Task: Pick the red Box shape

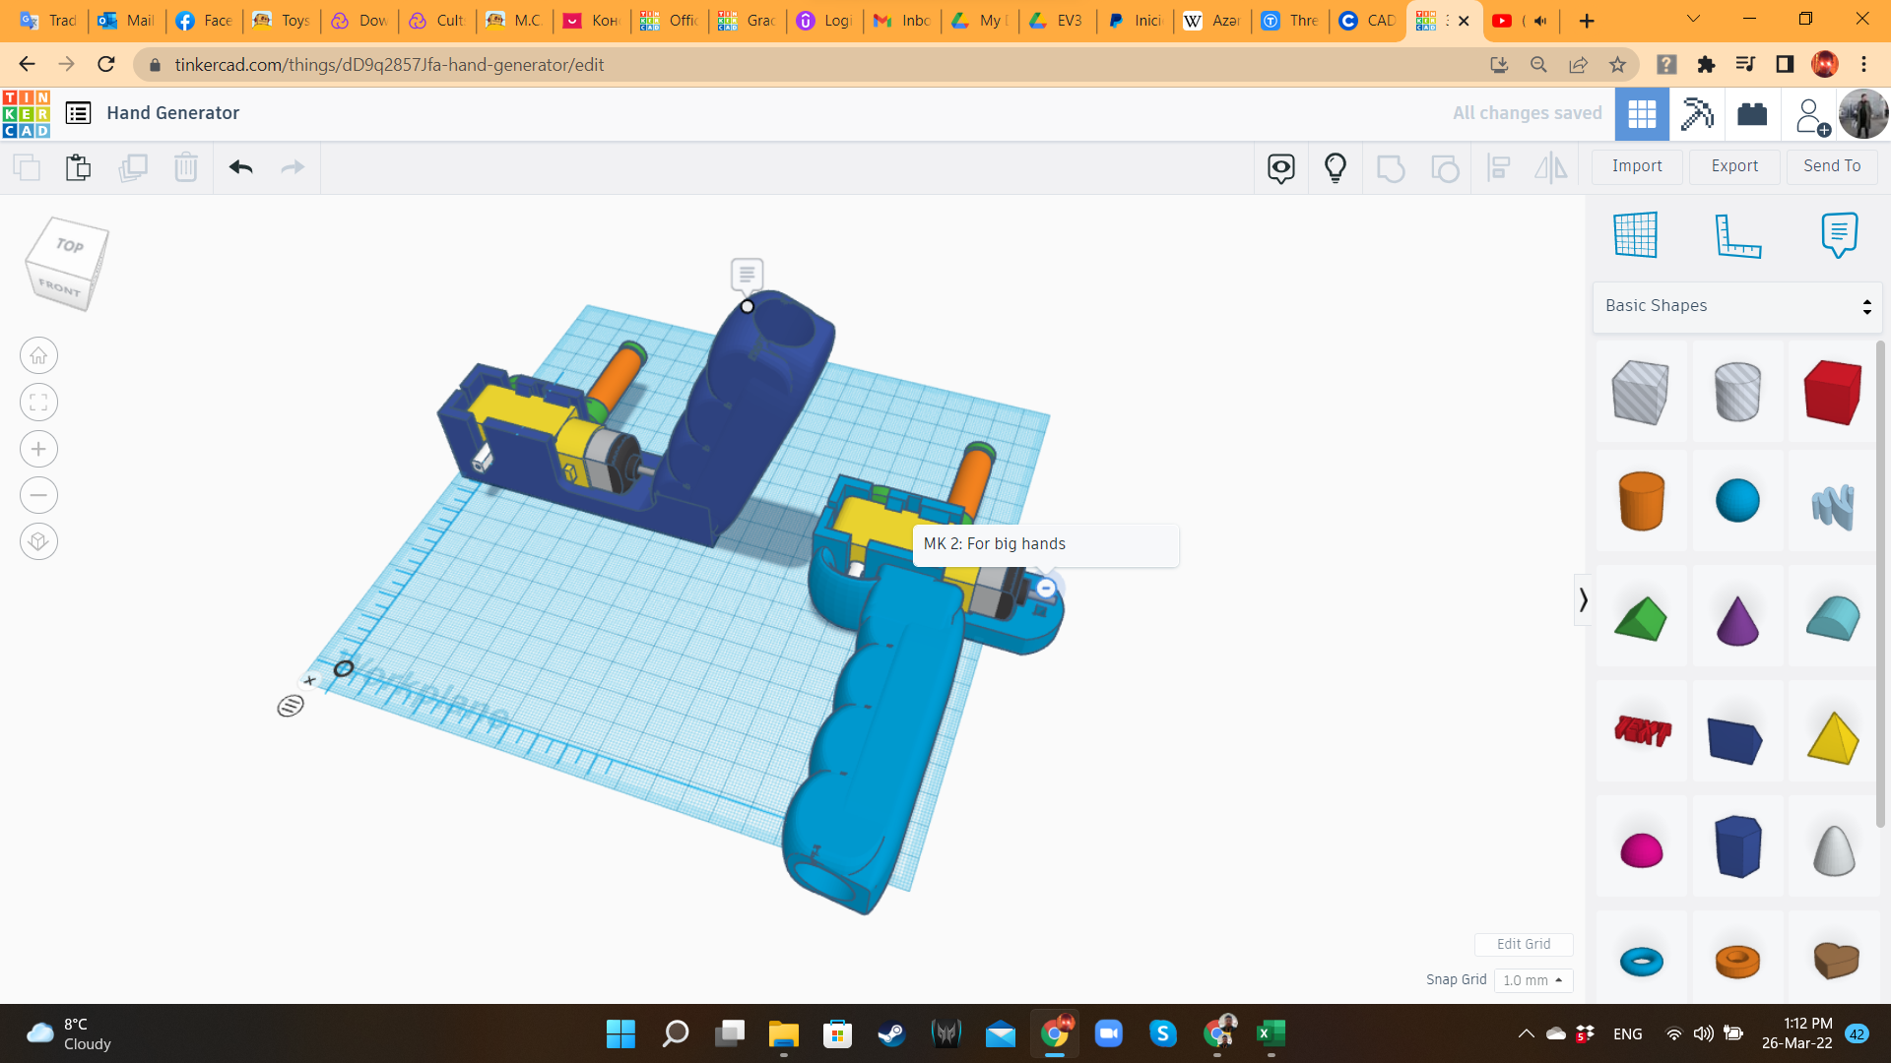Action: 1832,392
